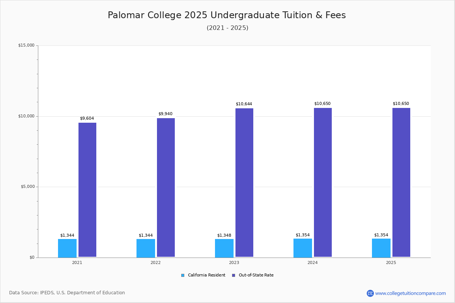Select the 2023 Out-of-State Rate bar
Image resolution: width=455 pixels, height=303 pixels.
pyautogui.click(x=244, y=183)
